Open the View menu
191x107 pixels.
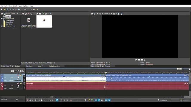coord(10,6)
